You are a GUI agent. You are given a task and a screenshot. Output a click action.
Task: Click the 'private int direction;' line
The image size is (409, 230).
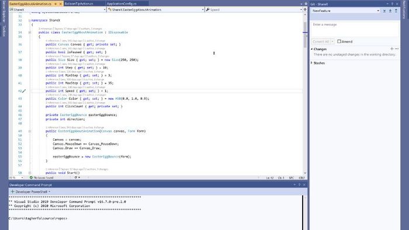tap(65, 119)
